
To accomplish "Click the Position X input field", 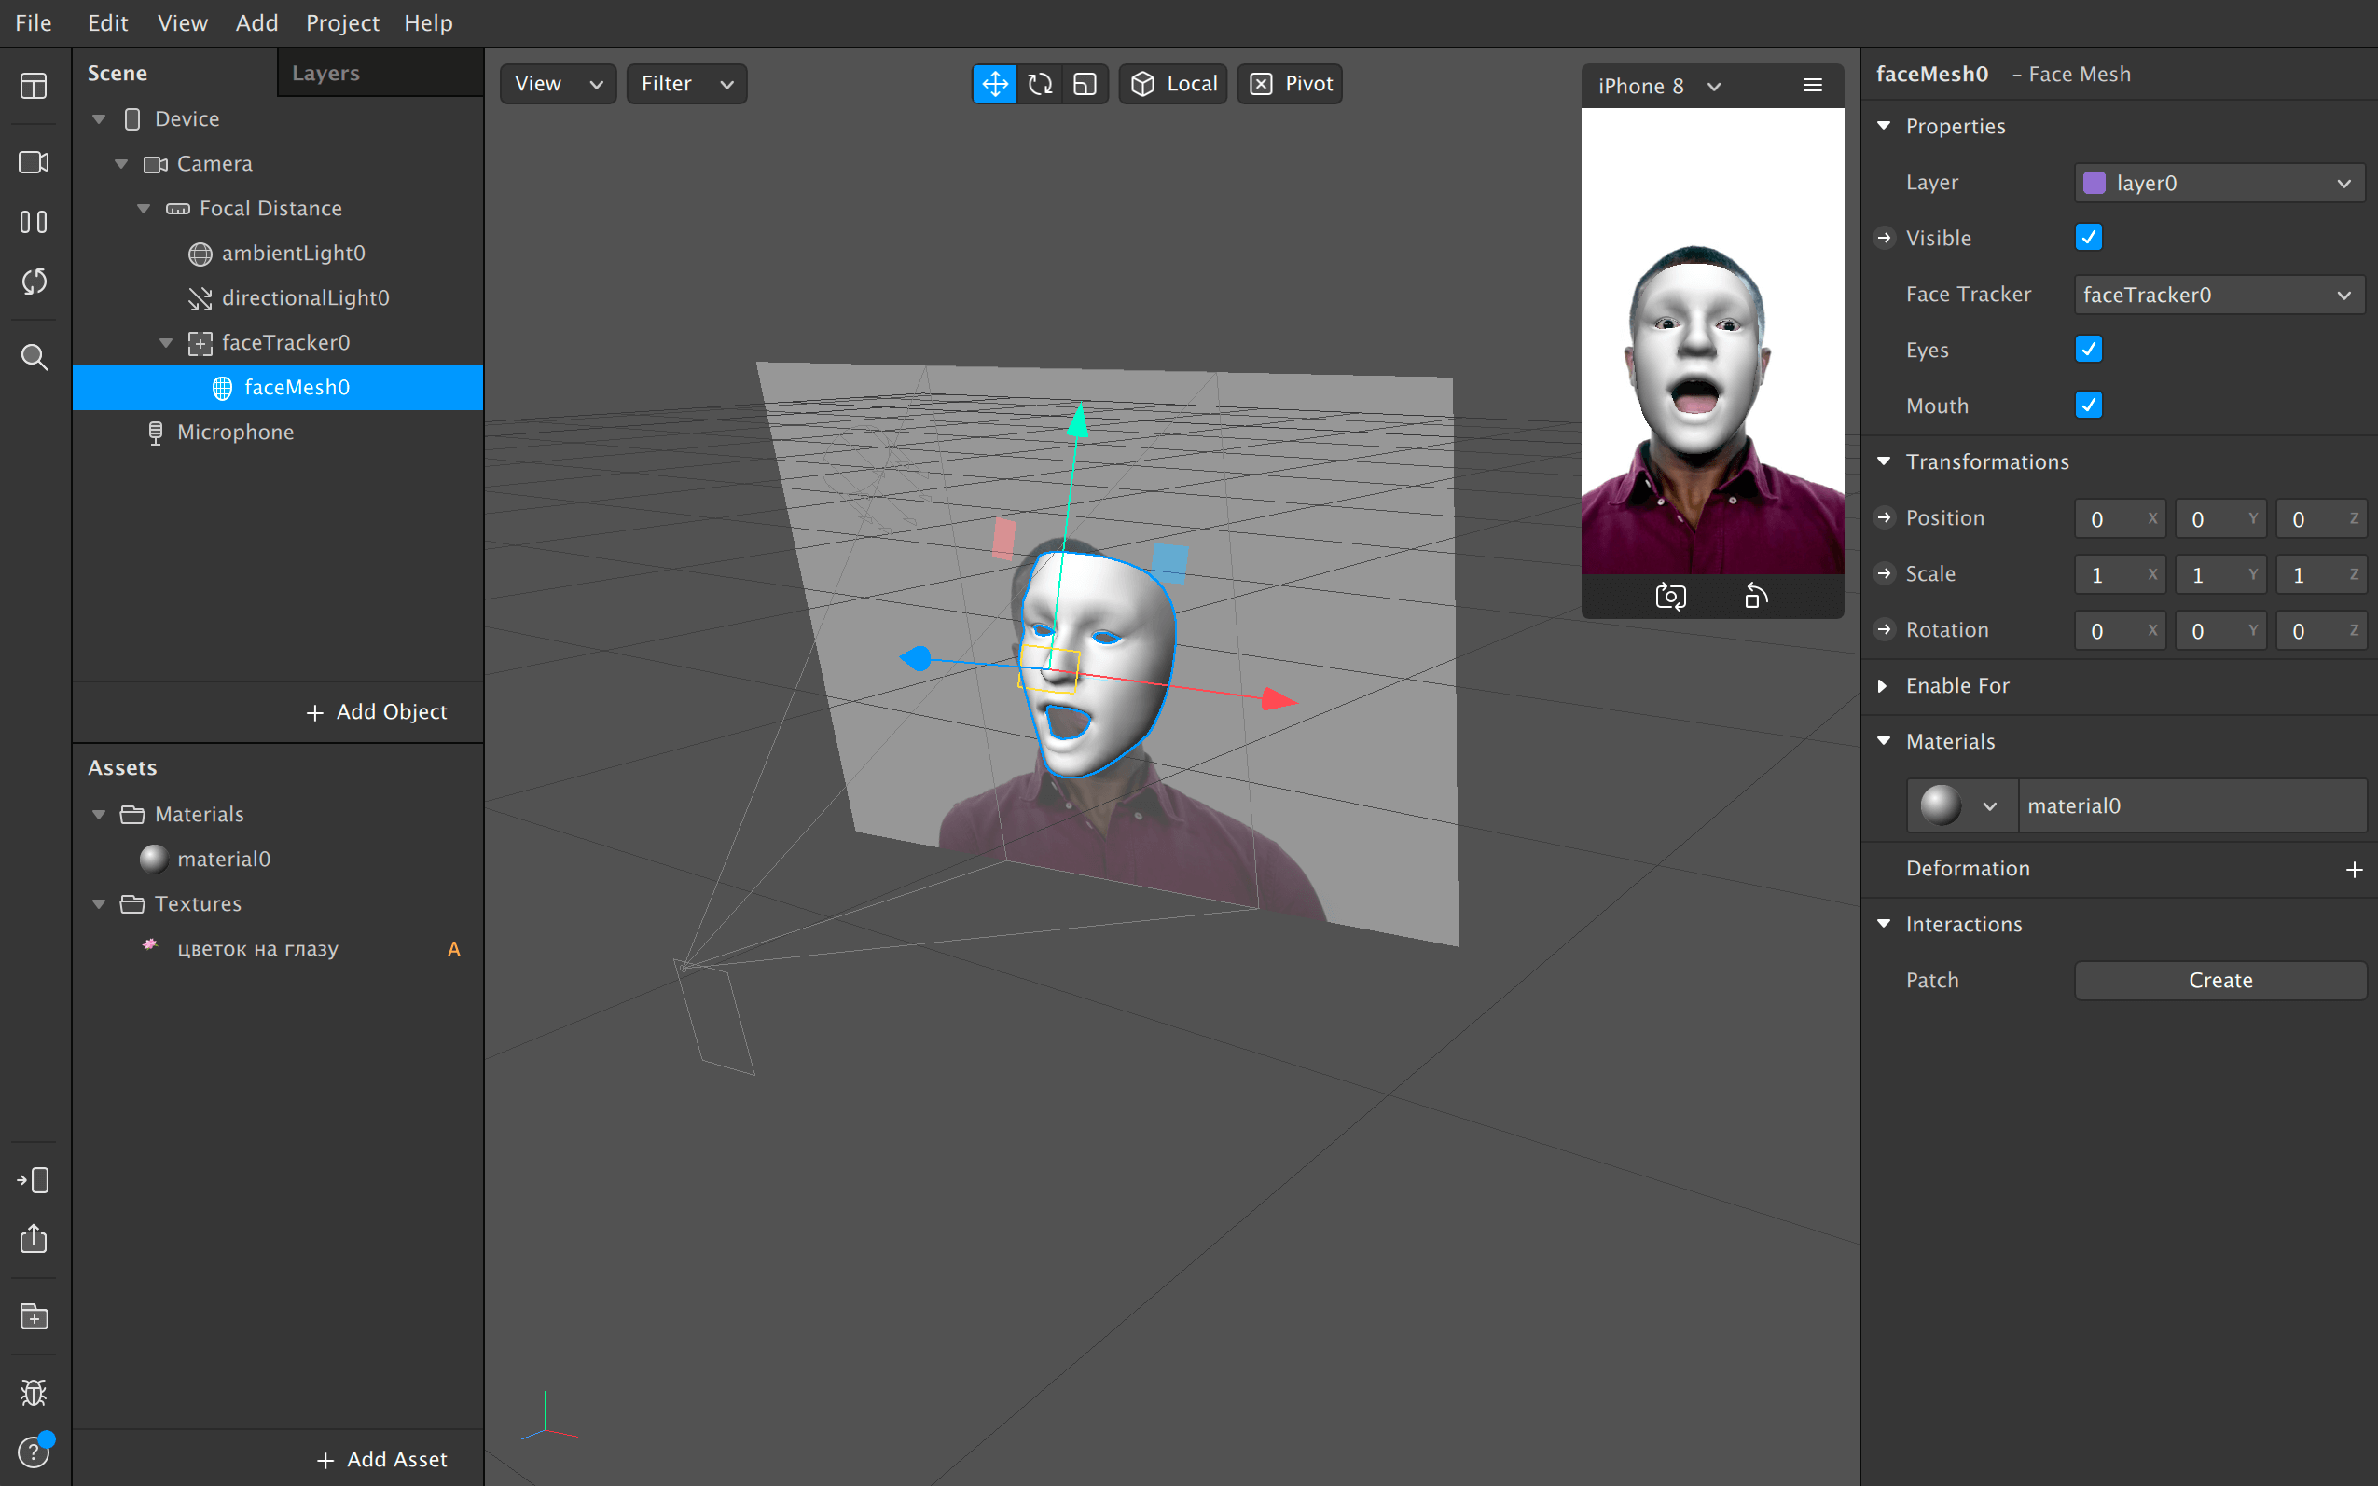I will click(x=2122, y=519).
